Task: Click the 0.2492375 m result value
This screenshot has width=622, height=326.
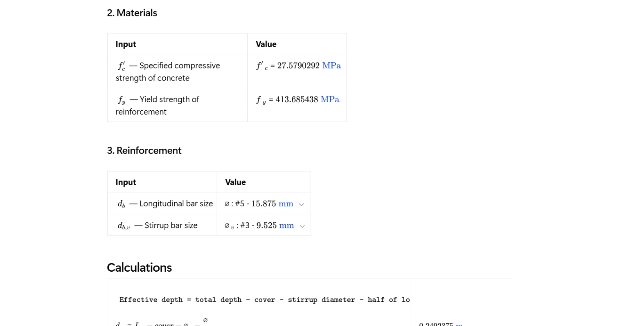Action: coord(436,324)
